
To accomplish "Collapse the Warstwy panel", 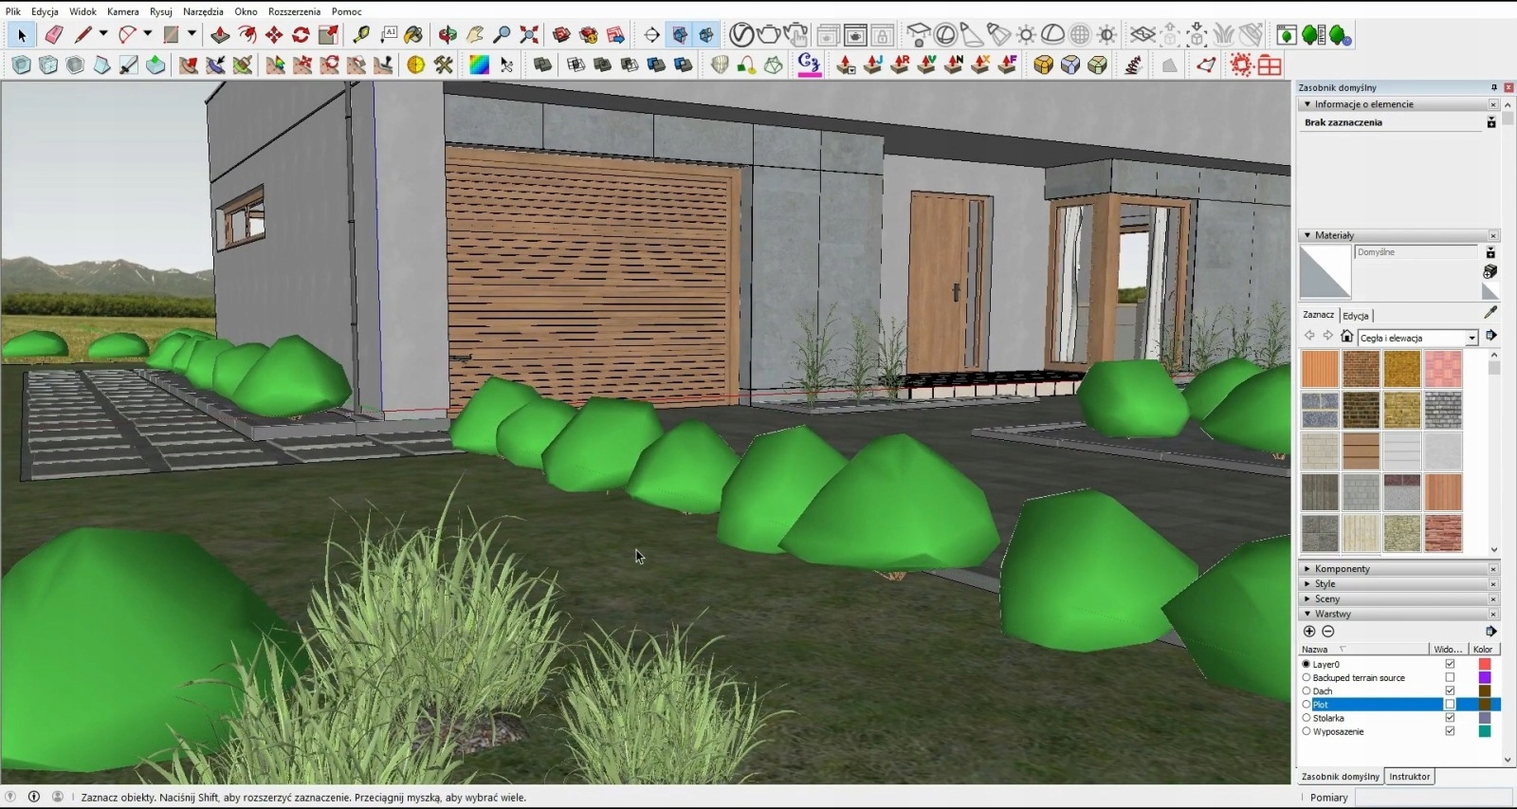I will coord(1332,615).
